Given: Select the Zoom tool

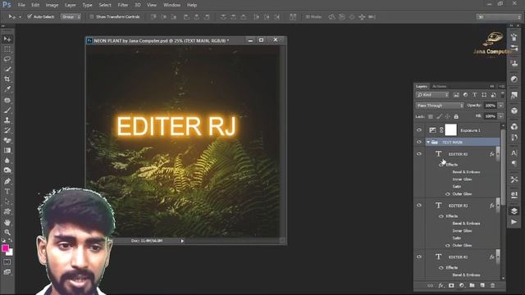Looking at the screenshot, I should 7,232.
